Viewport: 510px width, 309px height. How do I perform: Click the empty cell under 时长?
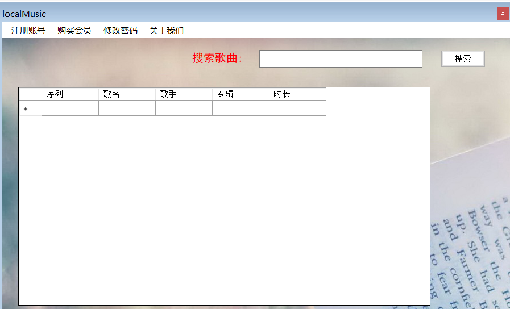(x=297, y=108)
